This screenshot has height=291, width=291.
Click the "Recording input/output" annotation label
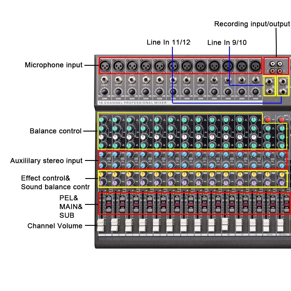(252, 24)
